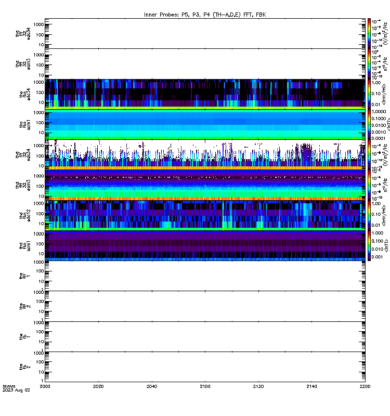This screenshot has width=390, height=416.
Task: Click the 'thd fff 32 edc34' panel label
Action: 22,154
